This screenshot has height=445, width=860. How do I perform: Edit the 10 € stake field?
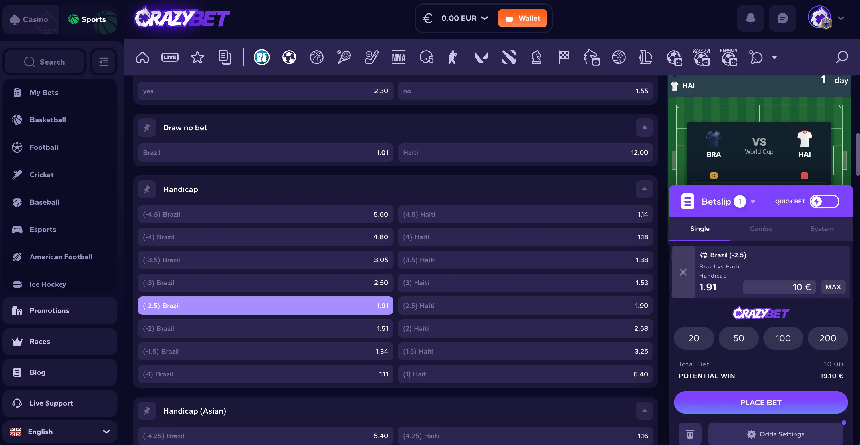(x=780, y=287)
